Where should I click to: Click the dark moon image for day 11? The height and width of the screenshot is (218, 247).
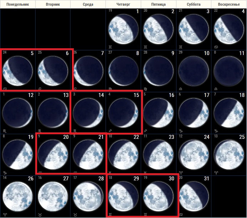click(x=229, y=71)
